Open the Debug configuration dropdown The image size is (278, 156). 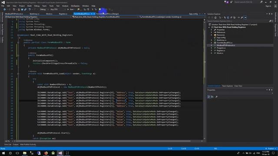pos(44,10)
